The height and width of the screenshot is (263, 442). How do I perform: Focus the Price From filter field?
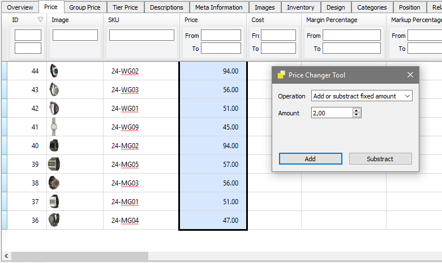pyautogui.click(x=221, y=36)
